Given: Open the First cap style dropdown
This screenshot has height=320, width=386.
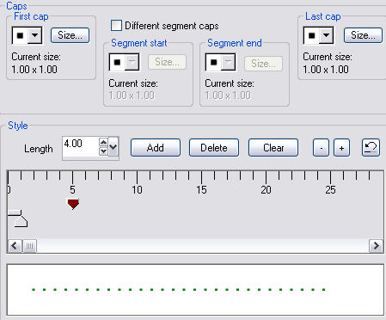Looking at the screenshot, I should click(x=34, y=35).
